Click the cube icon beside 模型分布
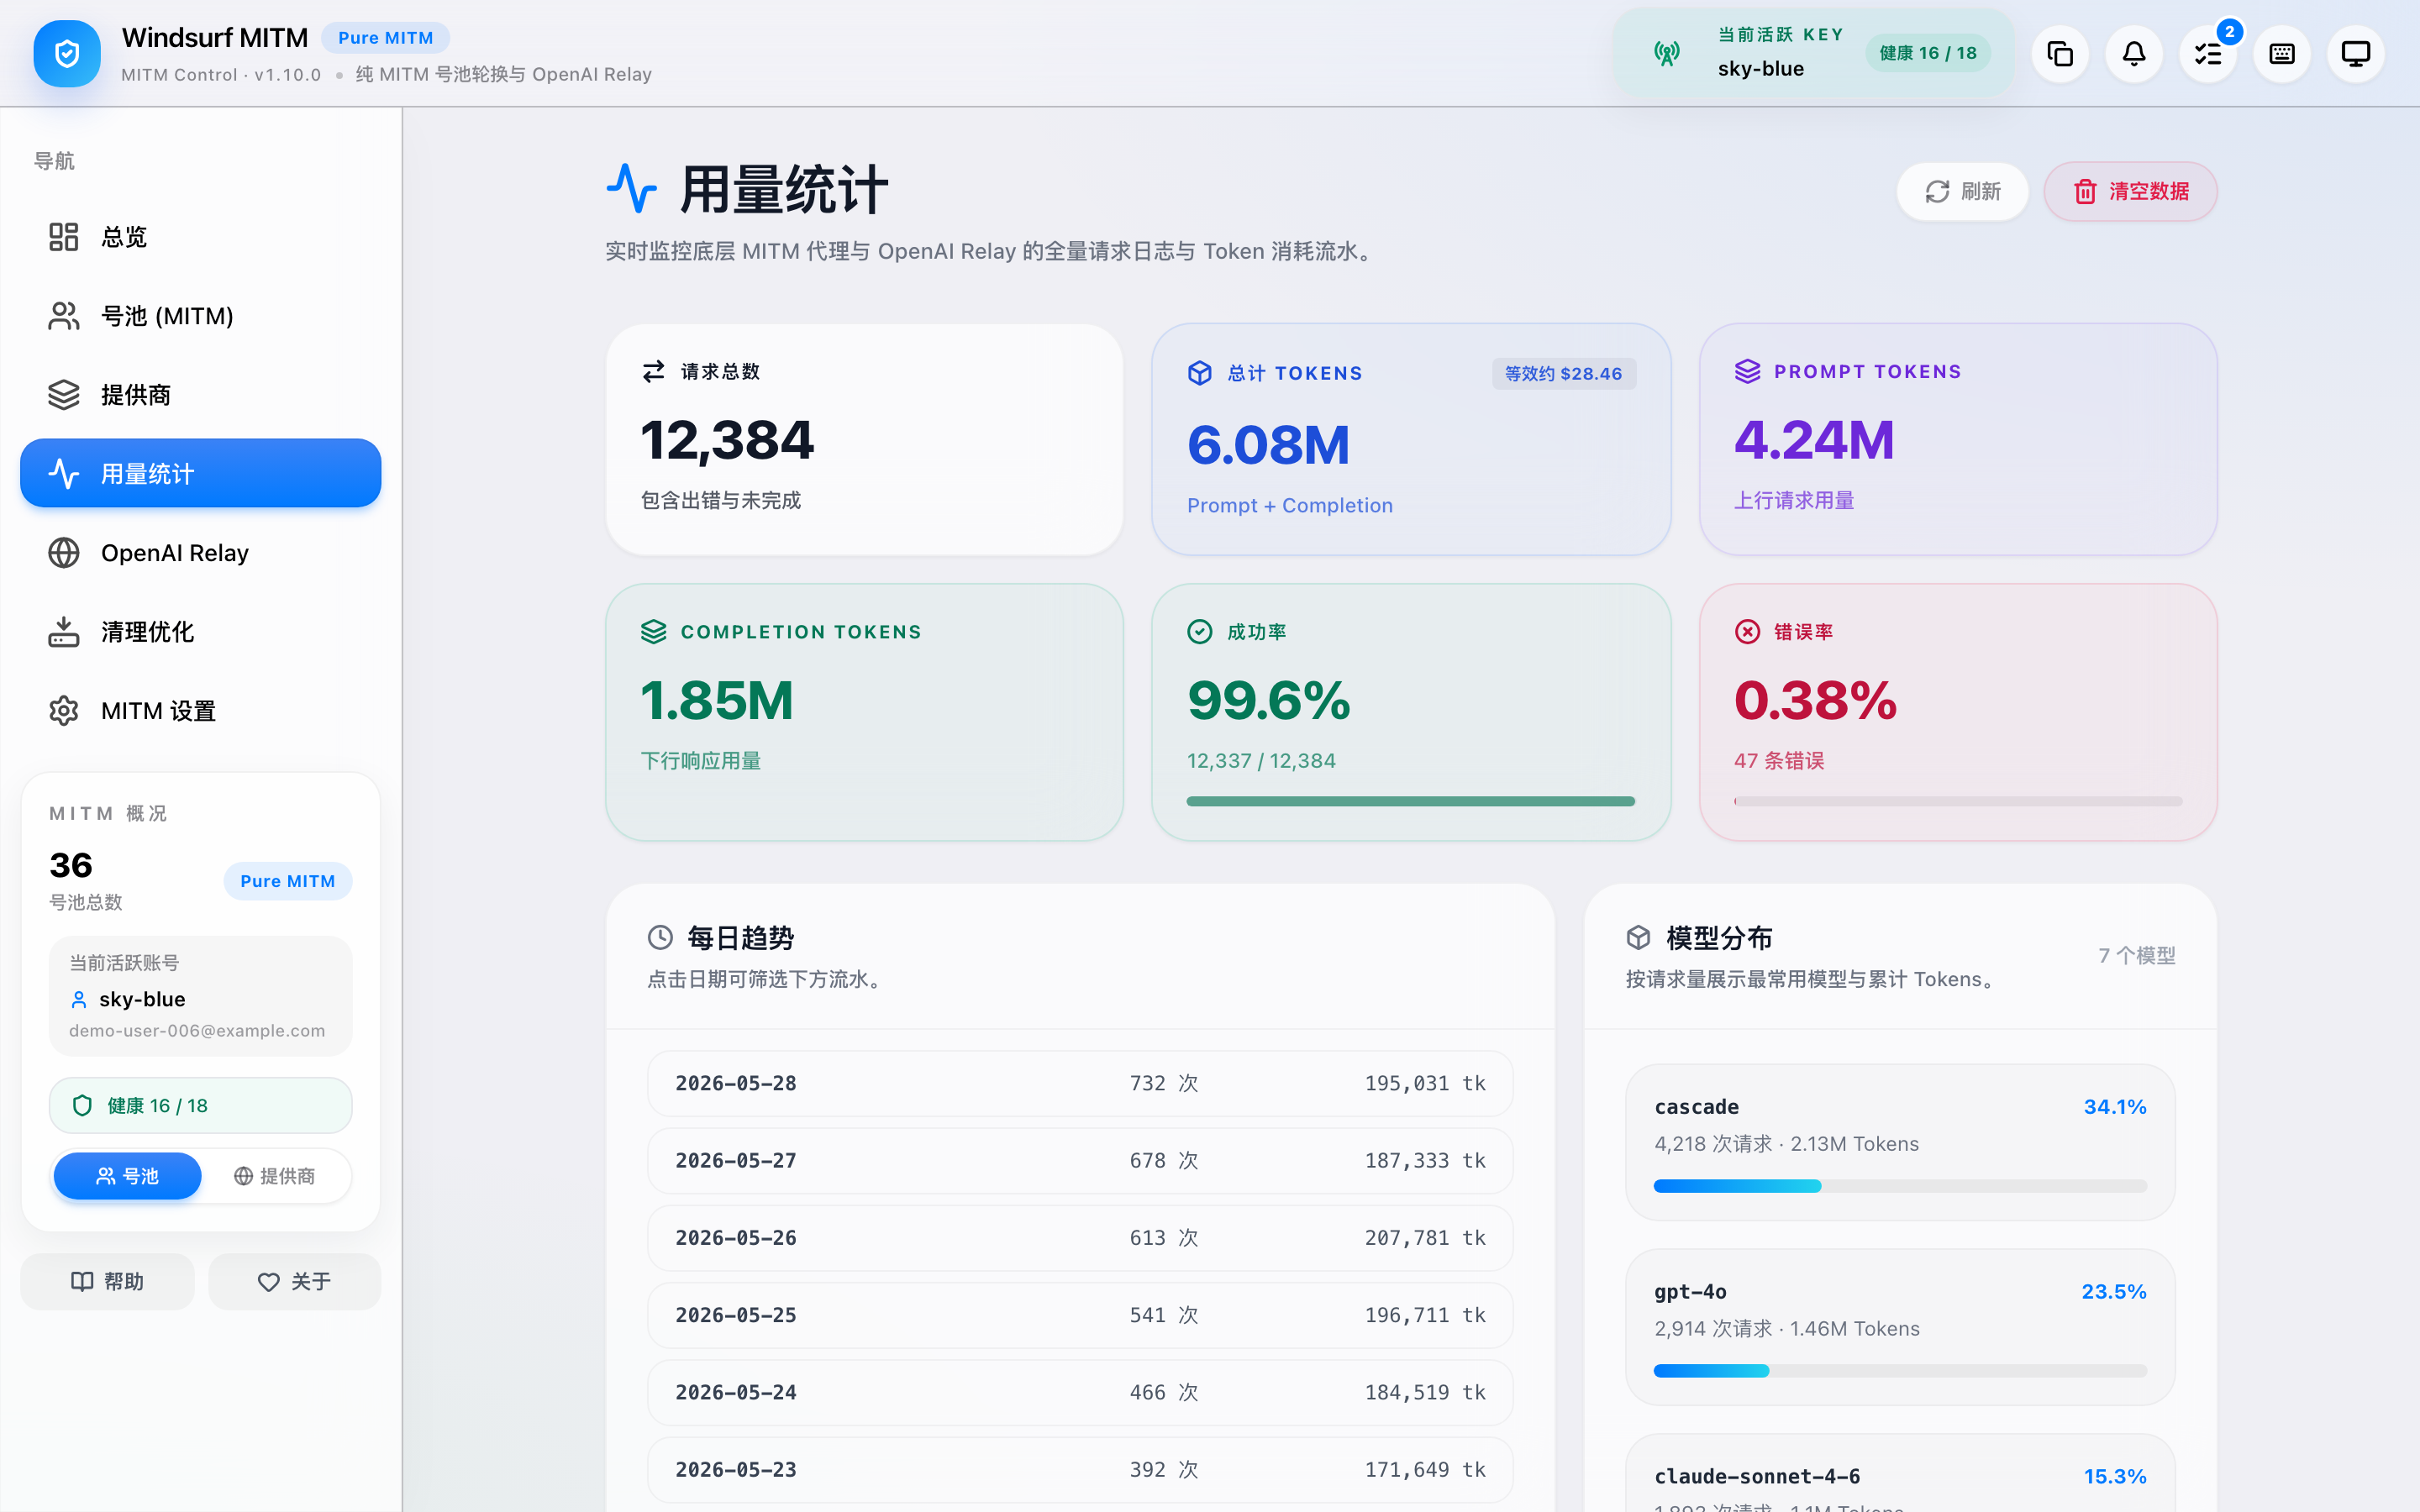 pyautogui.click(x=1638, y=937)
